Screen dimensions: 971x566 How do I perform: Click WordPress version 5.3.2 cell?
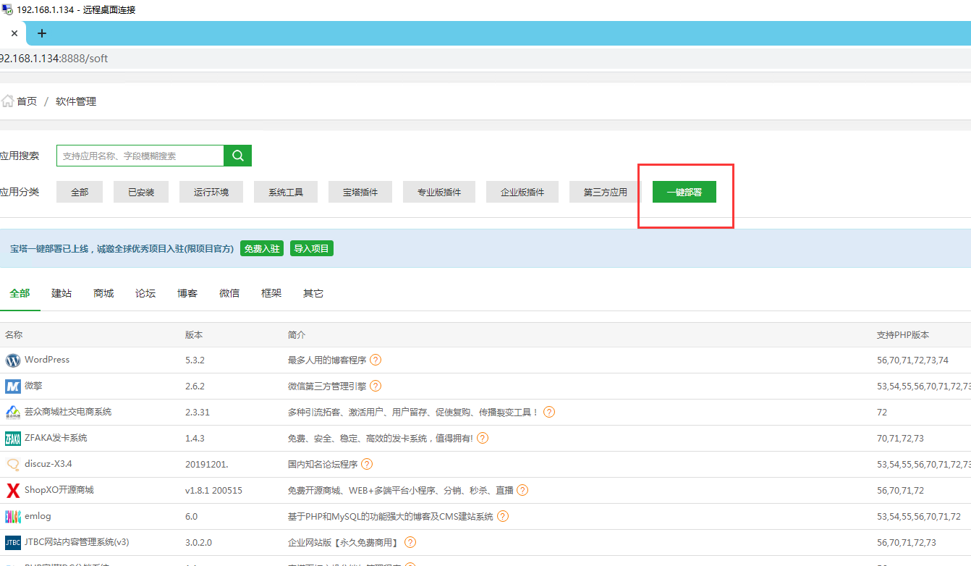[x=195, y=360]
